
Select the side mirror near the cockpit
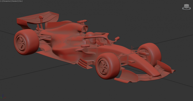point(117,39)
